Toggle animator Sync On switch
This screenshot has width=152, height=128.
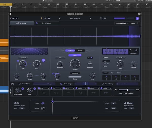(131, 108)
